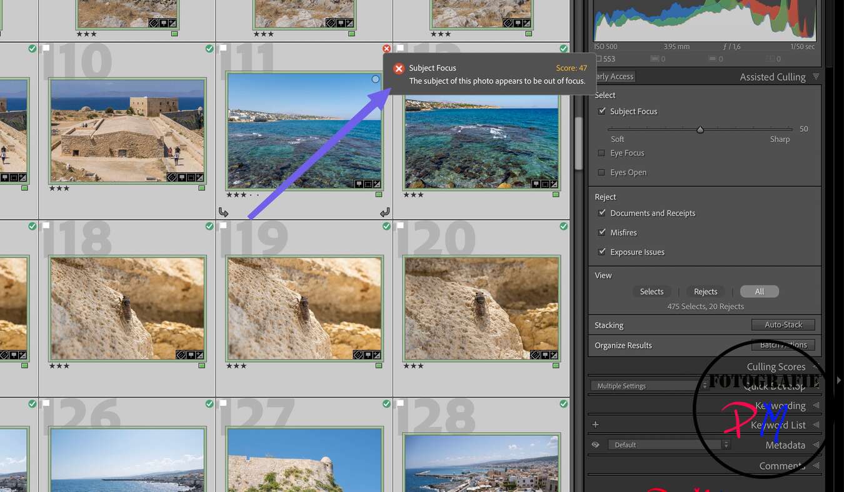Screen dimensions: 844x492
Task: Open the Default metadata preset dropdown
Action: (725, 444)
